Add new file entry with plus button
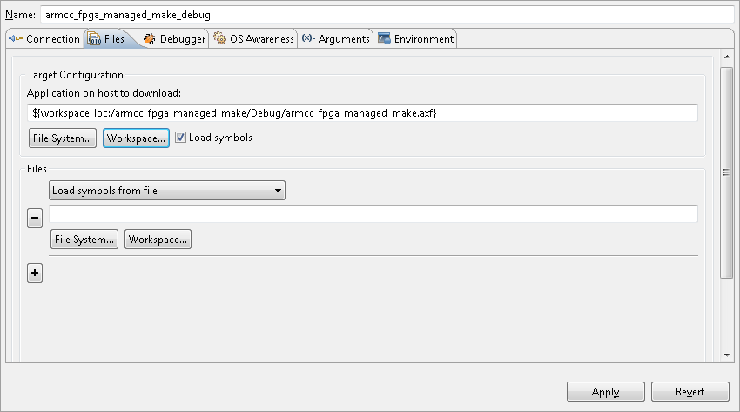 35,274
